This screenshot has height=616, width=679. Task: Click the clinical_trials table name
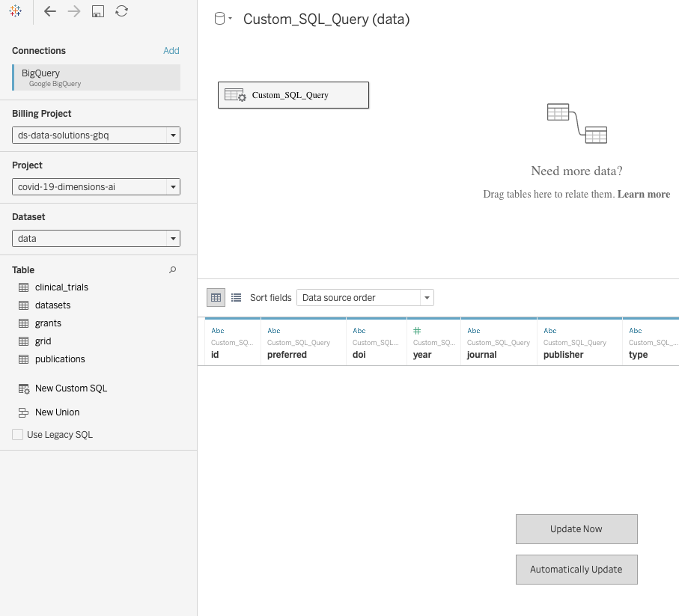61,287
